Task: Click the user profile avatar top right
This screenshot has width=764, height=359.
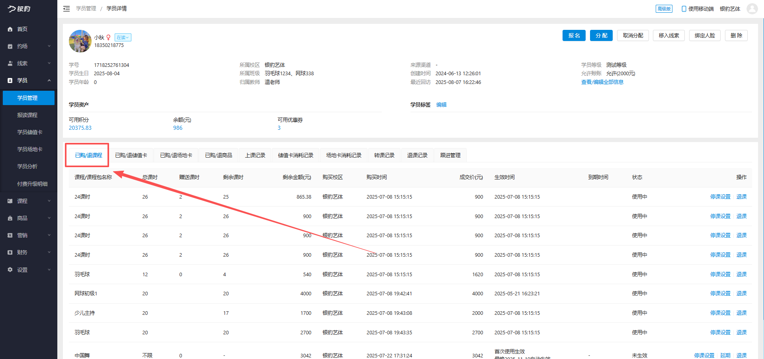Action: [752, 9]
